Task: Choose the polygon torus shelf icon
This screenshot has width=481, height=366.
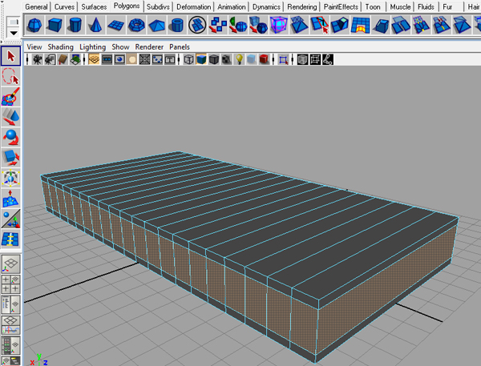Action: [137, 25]
